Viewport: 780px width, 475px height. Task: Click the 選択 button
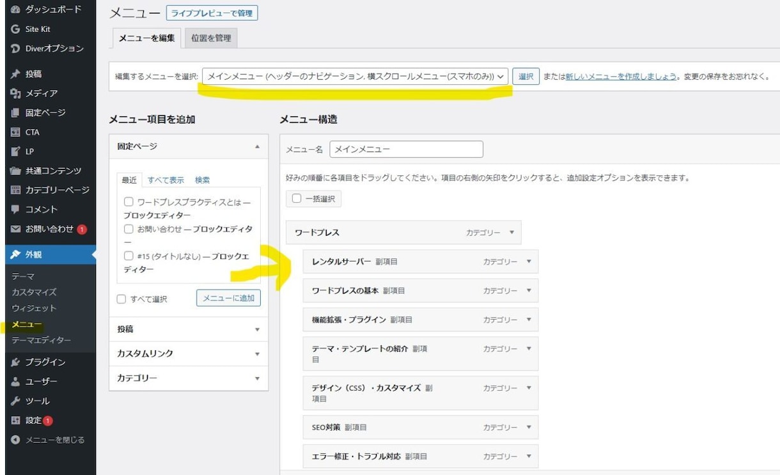[x=526, y=76]
